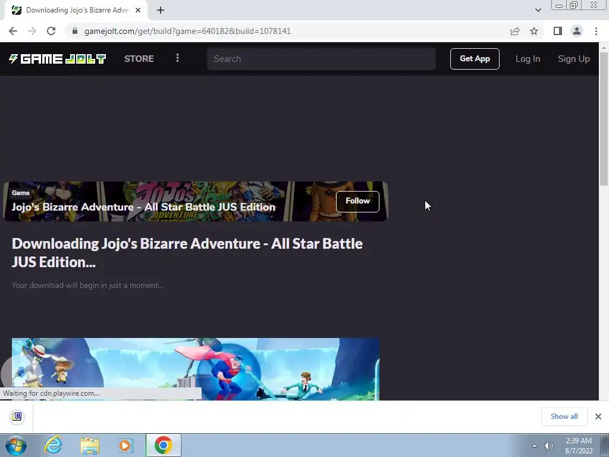Focus the Game Jolt Search field
609x457 pixels.
[x=321, y=59]
